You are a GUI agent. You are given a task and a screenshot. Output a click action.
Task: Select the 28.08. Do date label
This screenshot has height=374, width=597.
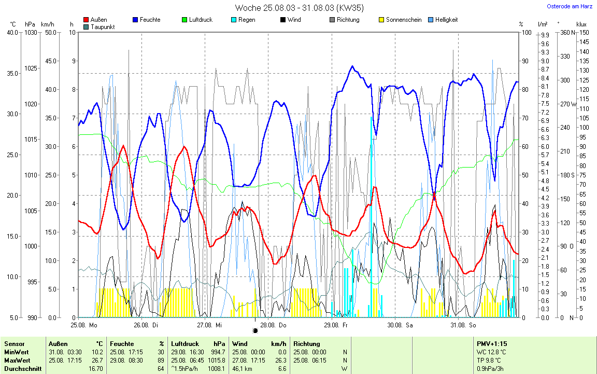(273, 325)
